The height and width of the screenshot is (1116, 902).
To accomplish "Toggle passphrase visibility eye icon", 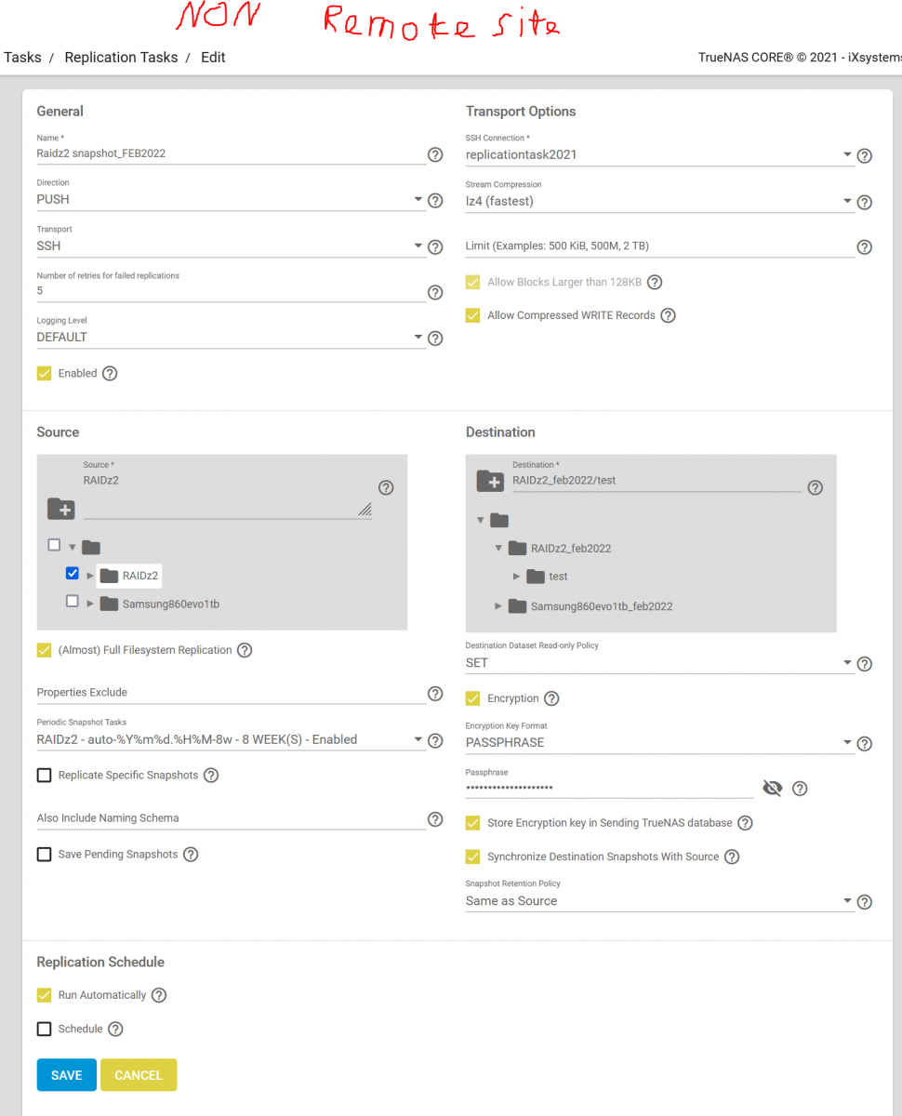I will 772,789.
